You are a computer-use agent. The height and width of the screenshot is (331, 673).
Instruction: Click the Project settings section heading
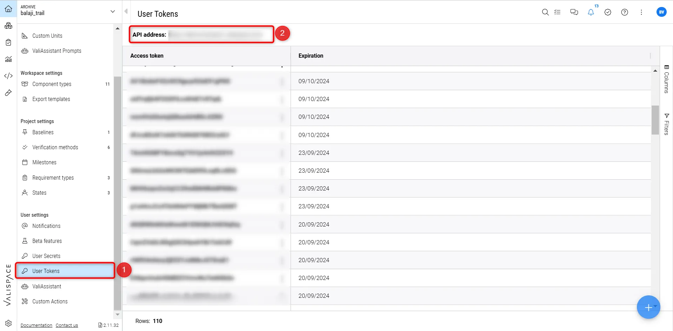coord(37,121)
